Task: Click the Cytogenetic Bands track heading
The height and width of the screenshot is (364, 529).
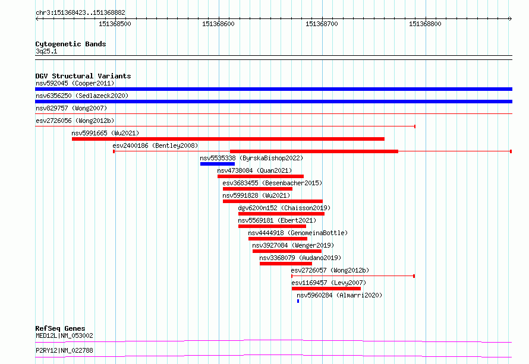Action: [71, 44]
